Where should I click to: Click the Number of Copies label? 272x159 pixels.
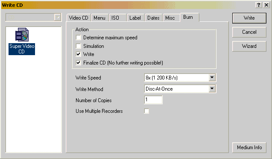(94, 100)
